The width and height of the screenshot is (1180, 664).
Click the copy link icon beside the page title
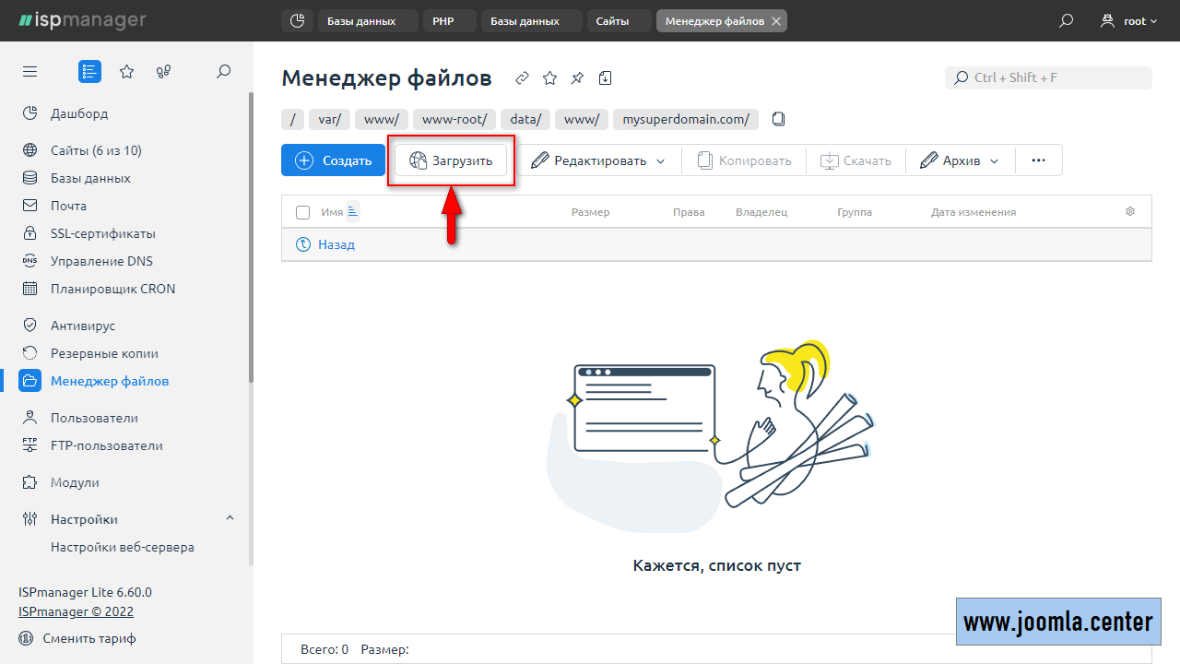coord(522,78)
